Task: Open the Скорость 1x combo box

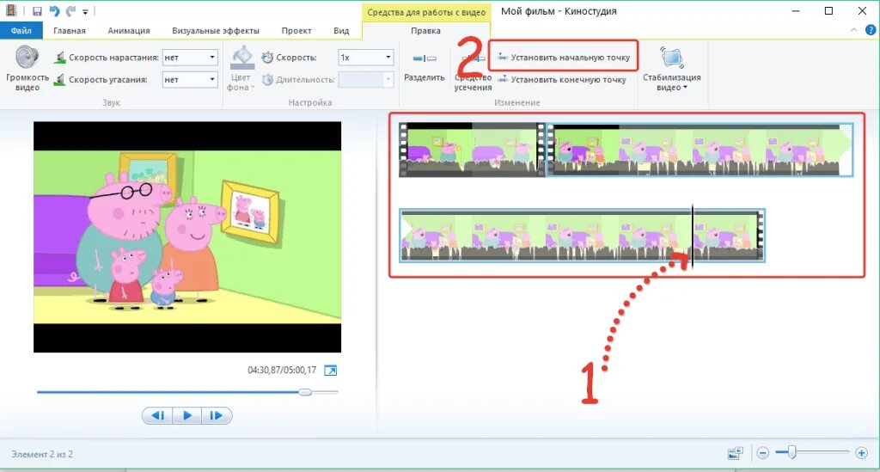Action: pos(365,58)
